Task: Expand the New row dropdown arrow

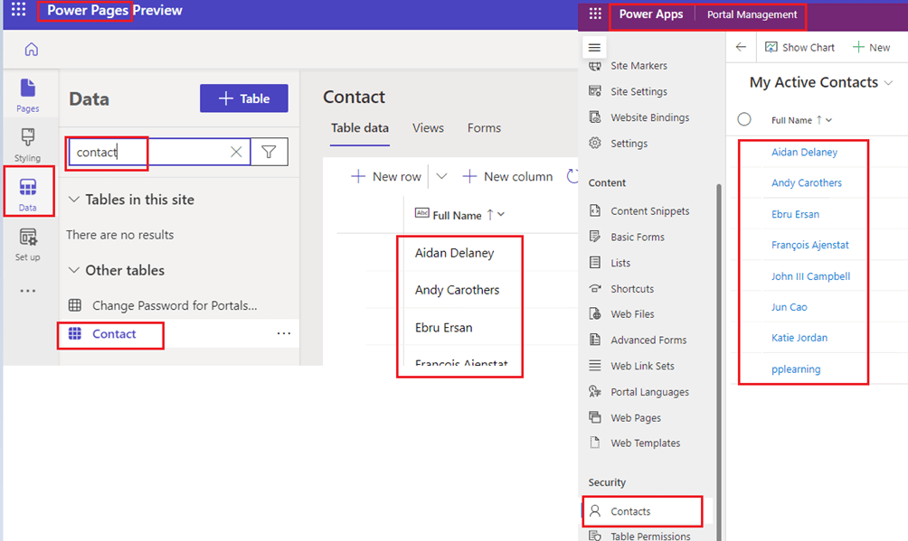Action: click(x=441, y=176)
